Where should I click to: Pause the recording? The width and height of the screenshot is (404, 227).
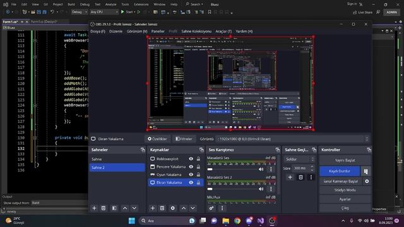click(x=366, y=171)
